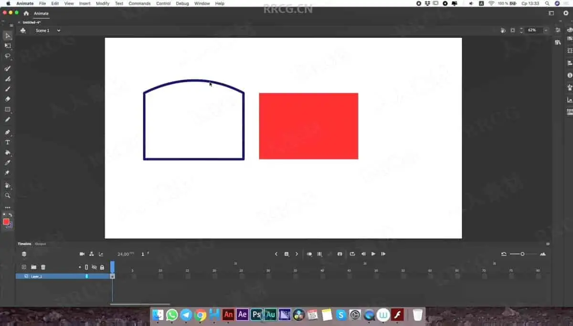This screenshot has height=326, width=573.
Task: Go to next keyframe
Action: (297, 254)
